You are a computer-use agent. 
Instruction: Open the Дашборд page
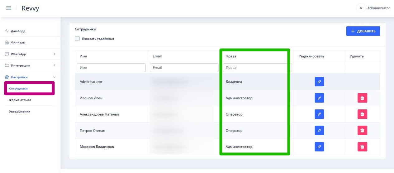pyautogui.click(x=19, y=31)
